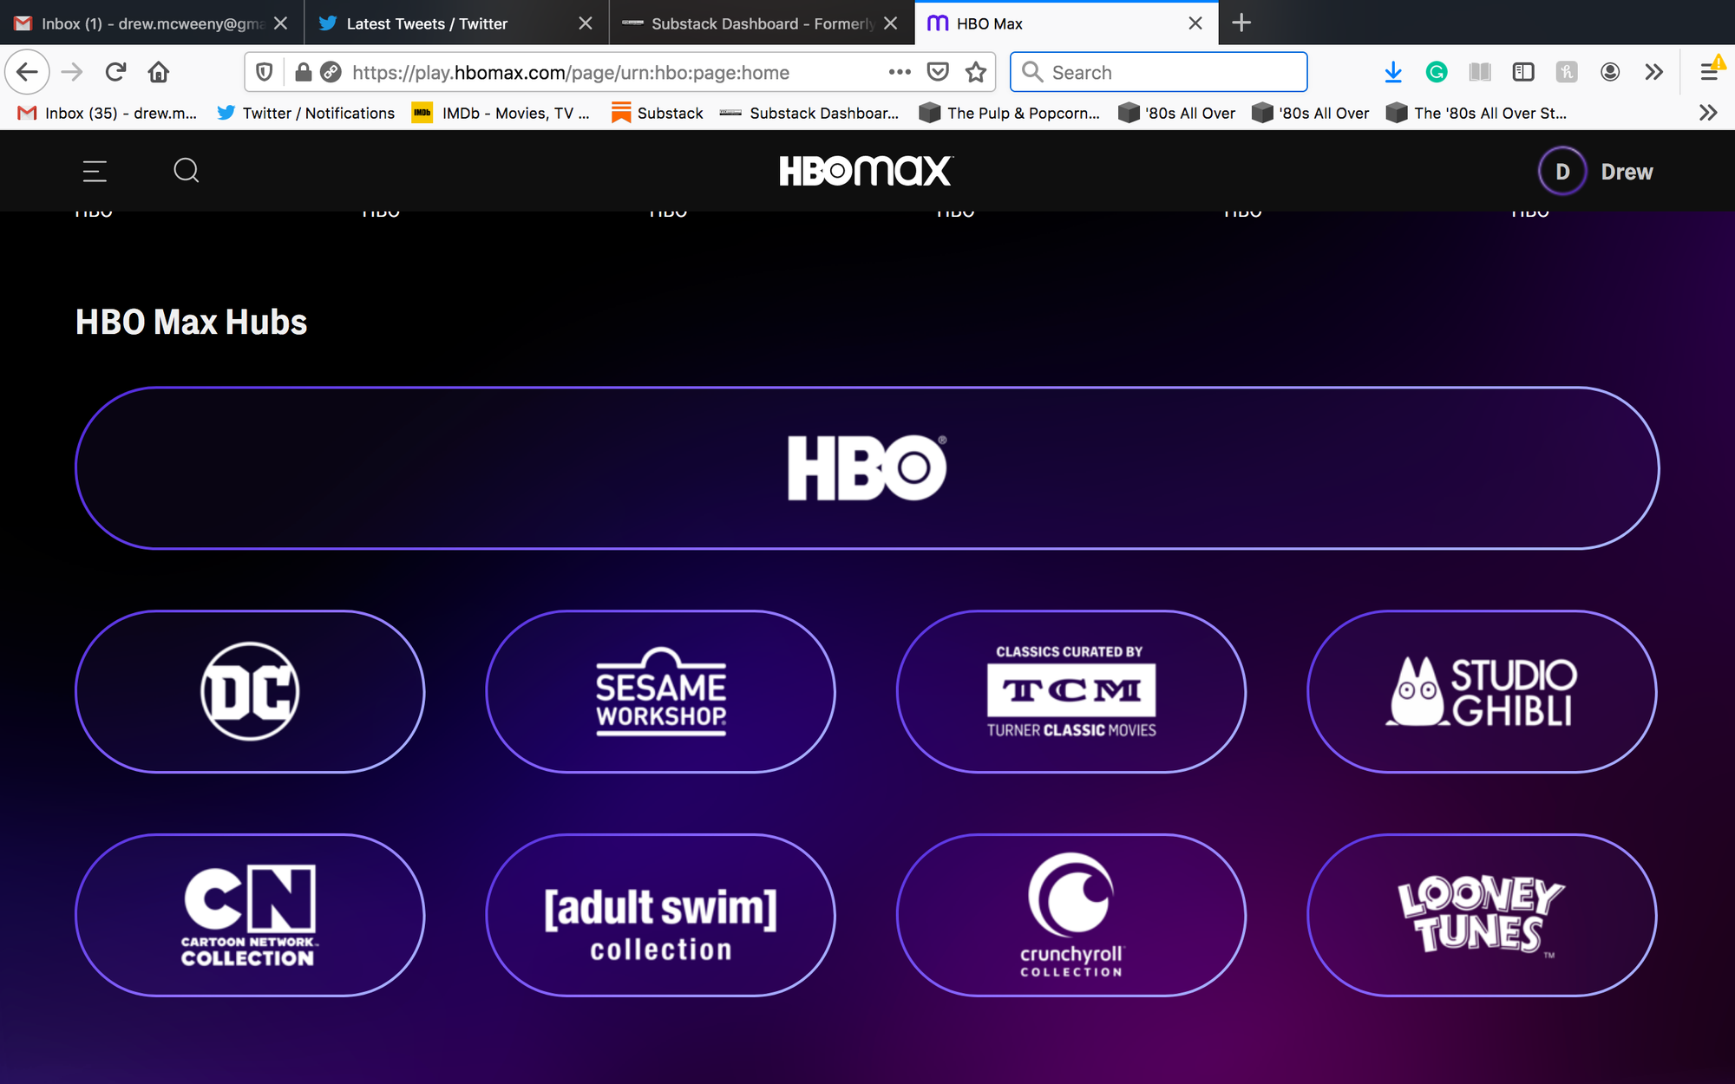
Task: Open the page actions three-dots menu
Action: (x=900, y=72)
